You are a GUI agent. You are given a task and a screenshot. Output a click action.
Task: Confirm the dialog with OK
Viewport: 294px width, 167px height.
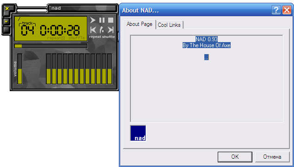pos(235,157)
